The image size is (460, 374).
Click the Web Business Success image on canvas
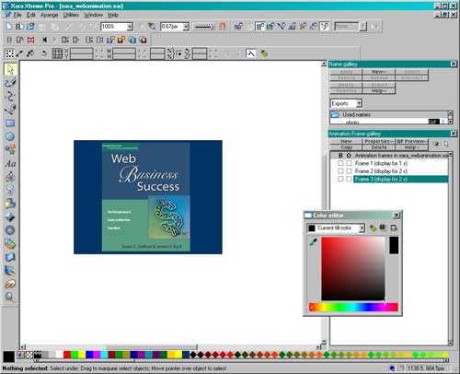pos(148,197)
